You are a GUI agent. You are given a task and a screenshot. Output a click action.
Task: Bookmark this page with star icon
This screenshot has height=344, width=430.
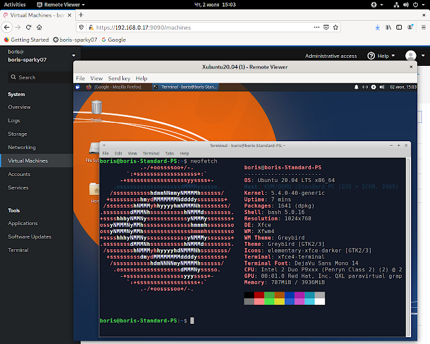[335, 27]
